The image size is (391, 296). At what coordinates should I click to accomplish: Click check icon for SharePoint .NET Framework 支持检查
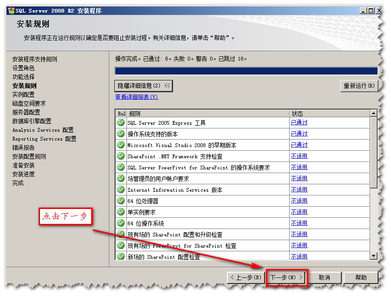pyautogui.click(x=121, y=156)
